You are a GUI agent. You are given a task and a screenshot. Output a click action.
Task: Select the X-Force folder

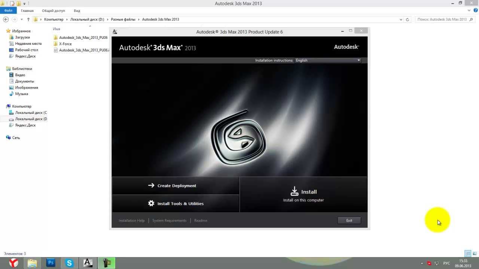click(x=65, y=44)
